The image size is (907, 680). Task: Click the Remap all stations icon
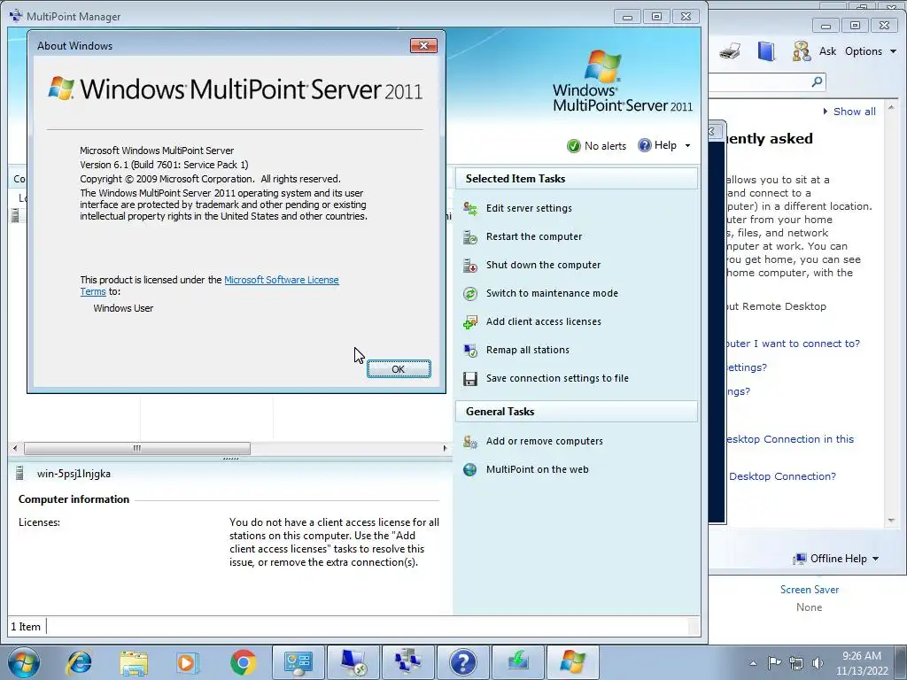[470, 351]
